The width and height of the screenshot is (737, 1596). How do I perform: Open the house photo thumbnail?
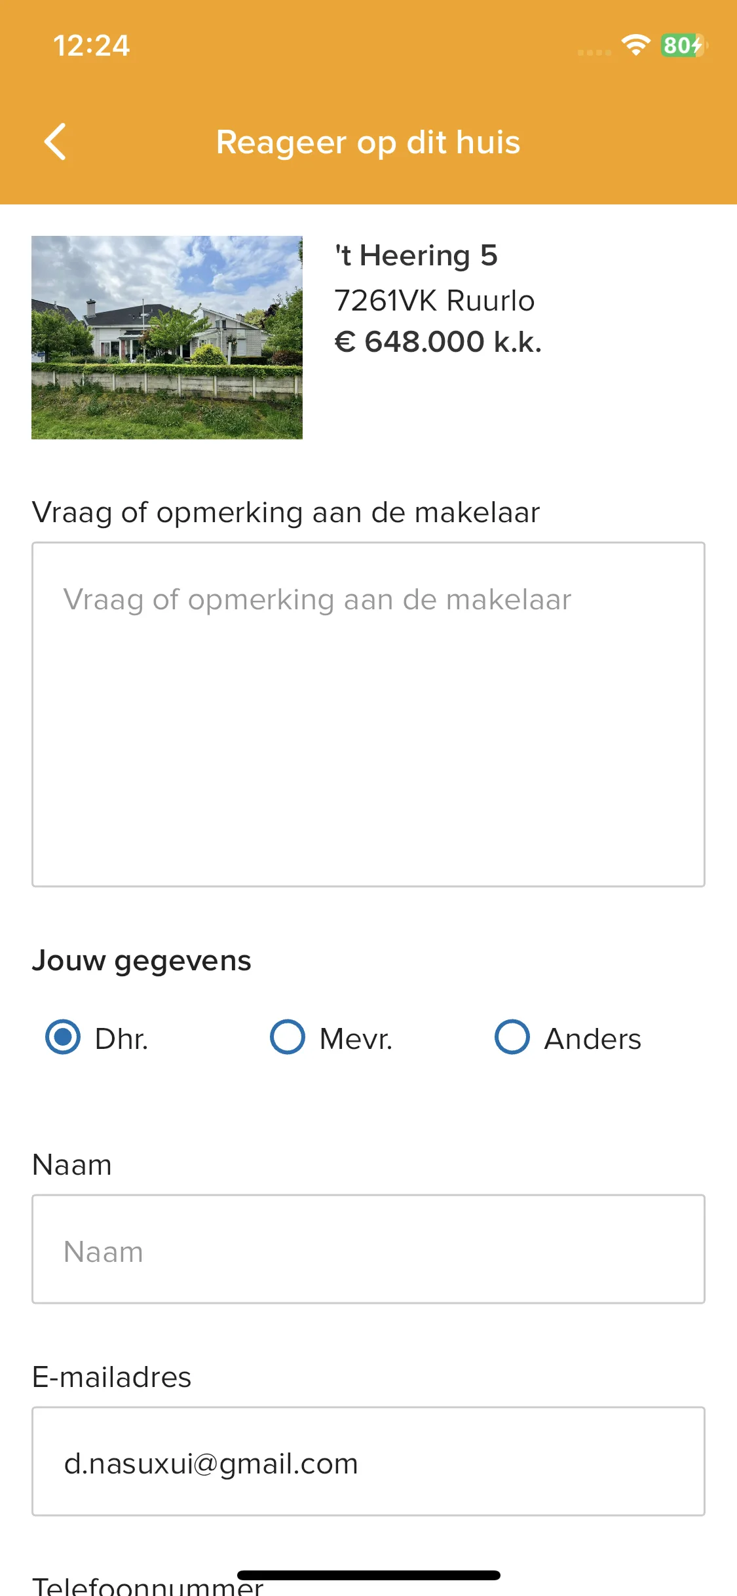[x=167, y=337]
